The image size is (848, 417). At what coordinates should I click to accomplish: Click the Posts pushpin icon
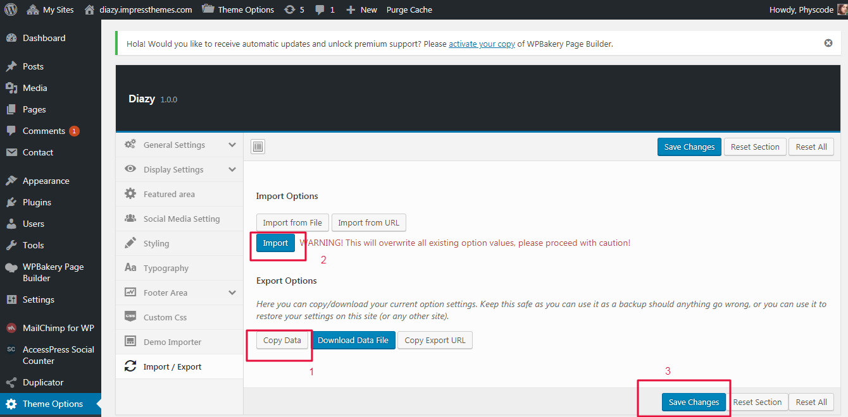[x=11, y=66]
